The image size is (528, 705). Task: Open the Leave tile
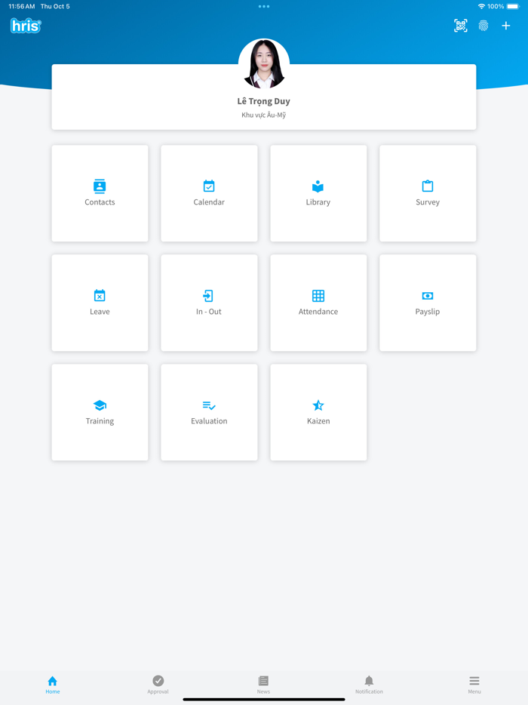[x=100, y=303]
